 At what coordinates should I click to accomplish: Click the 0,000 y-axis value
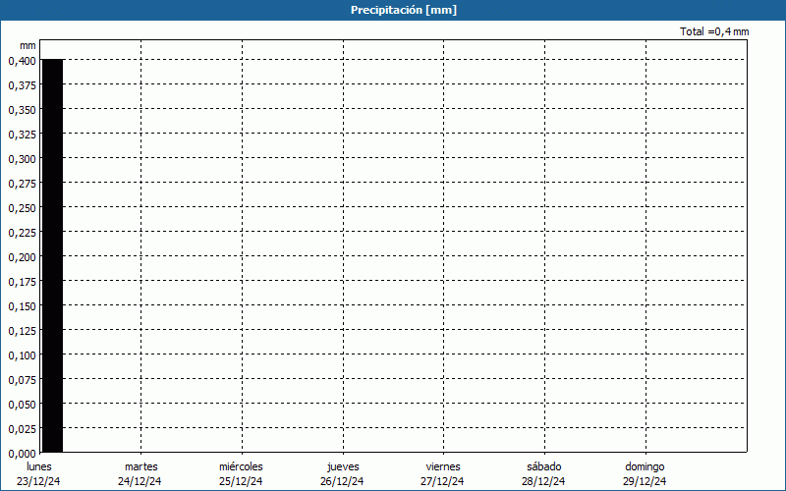(22, 454)
